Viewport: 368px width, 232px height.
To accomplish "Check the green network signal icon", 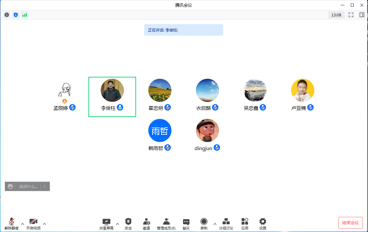I will [x=25, y=15].
